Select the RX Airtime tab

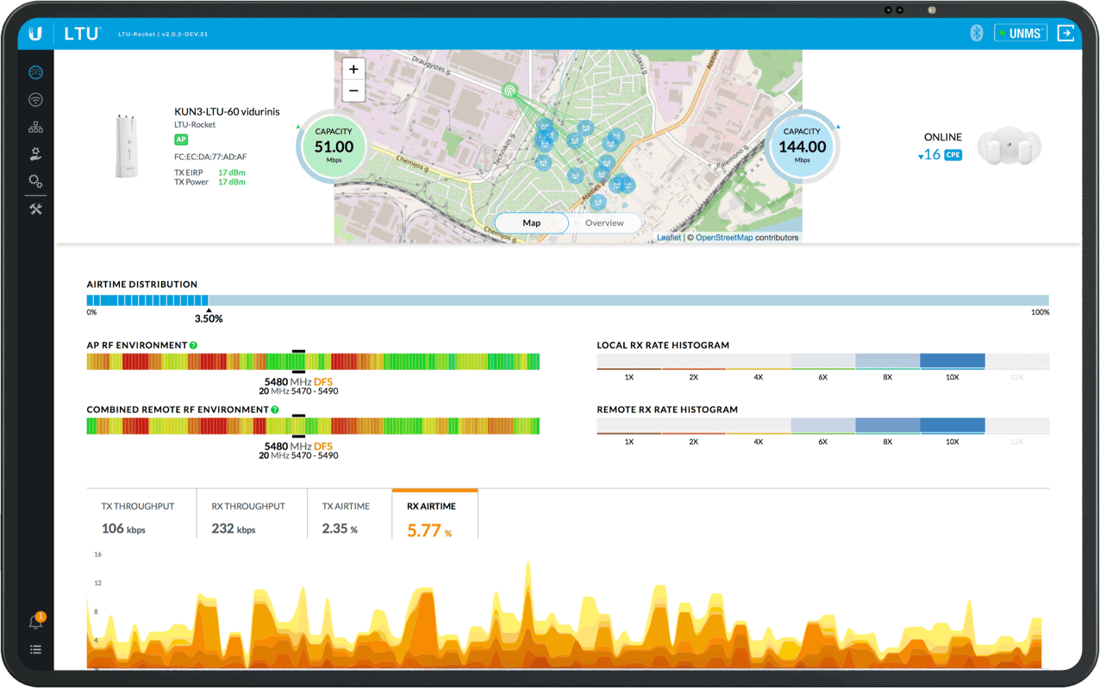click(434, 516)
